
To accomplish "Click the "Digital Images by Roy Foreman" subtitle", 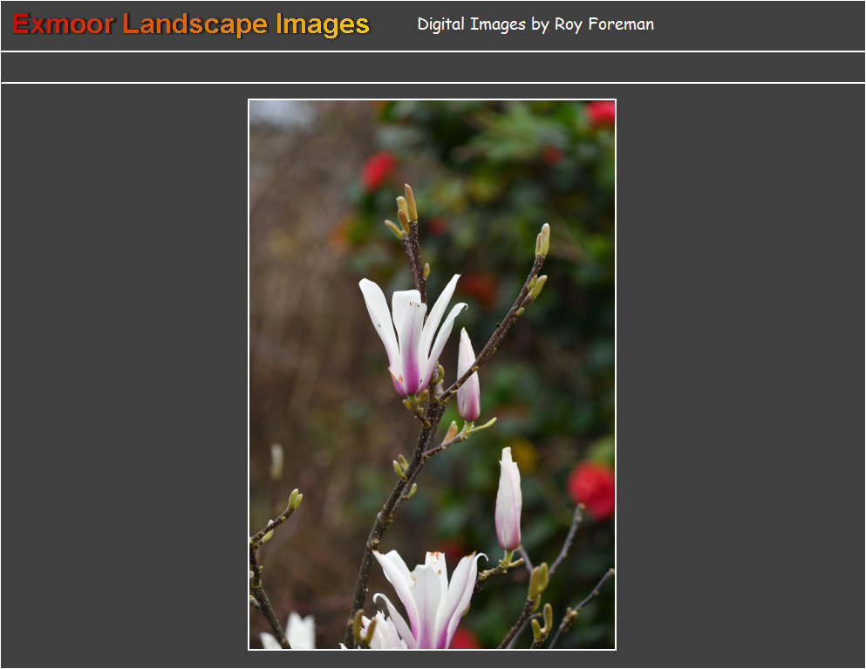I will (x=535, y=24).
